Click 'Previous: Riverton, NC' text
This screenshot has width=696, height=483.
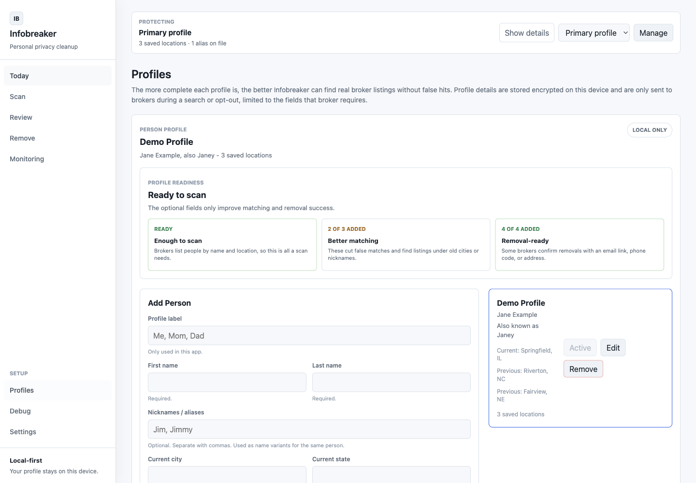(x=522, y=375)
